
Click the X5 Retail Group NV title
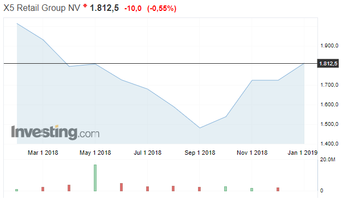point(41,8)
